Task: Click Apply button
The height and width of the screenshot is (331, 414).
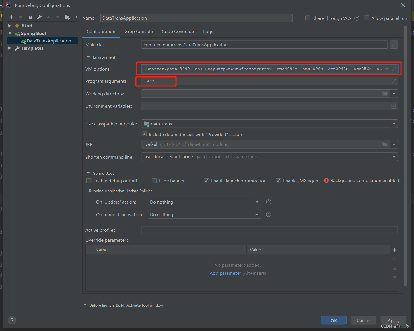Action: coord(394,320)
